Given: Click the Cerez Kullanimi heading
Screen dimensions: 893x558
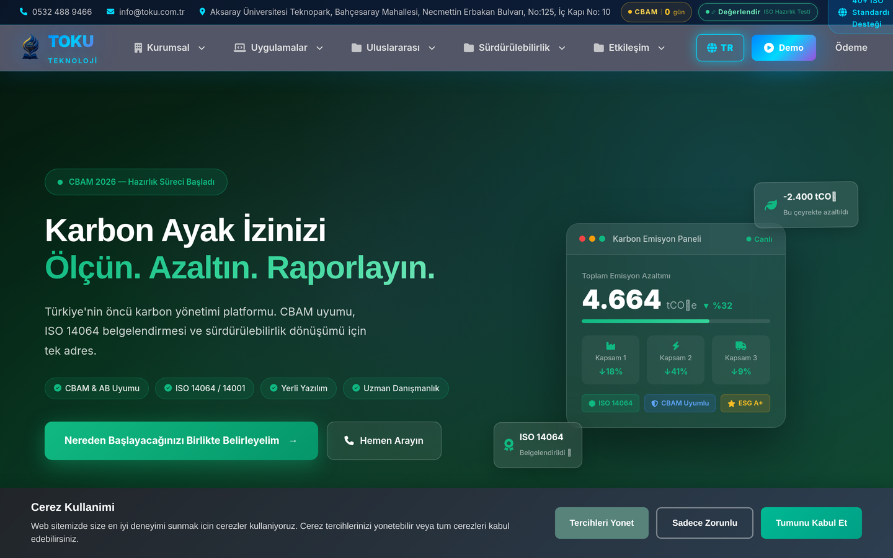Looking at the screenshot, I should point(73,507).
